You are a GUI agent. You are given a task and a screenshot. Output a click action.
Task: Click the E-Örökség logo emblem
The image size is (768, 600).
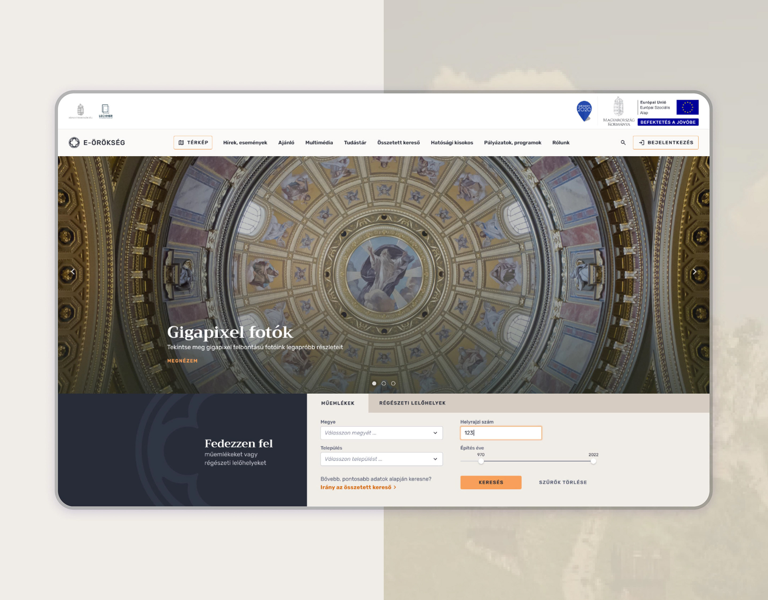[x=74, y=142]
